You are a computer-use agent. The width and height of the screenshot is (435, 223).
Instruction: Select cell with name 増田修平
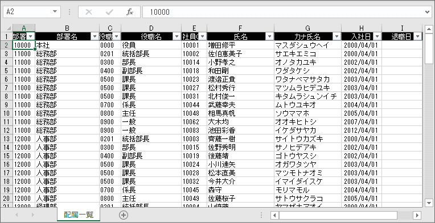pos(240,45)
